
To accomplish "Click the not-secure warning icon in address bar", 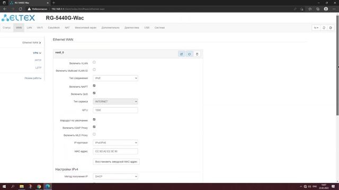I will coord(29,9).
